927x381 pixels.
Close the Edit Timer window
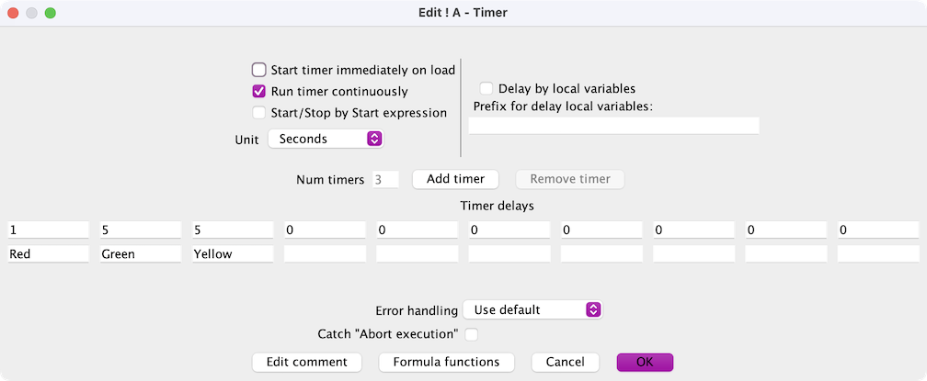13,13
